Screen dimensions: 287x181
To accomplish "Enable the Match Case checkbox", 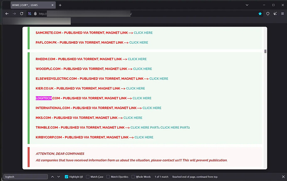I will [x=88, y=177].
